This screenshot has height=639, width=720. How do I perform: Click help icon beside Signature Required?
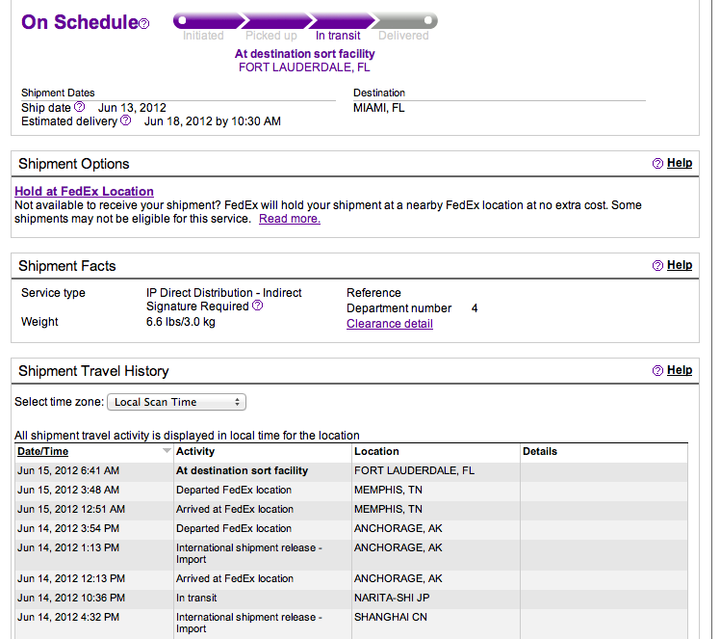click(x=258, y=306)
